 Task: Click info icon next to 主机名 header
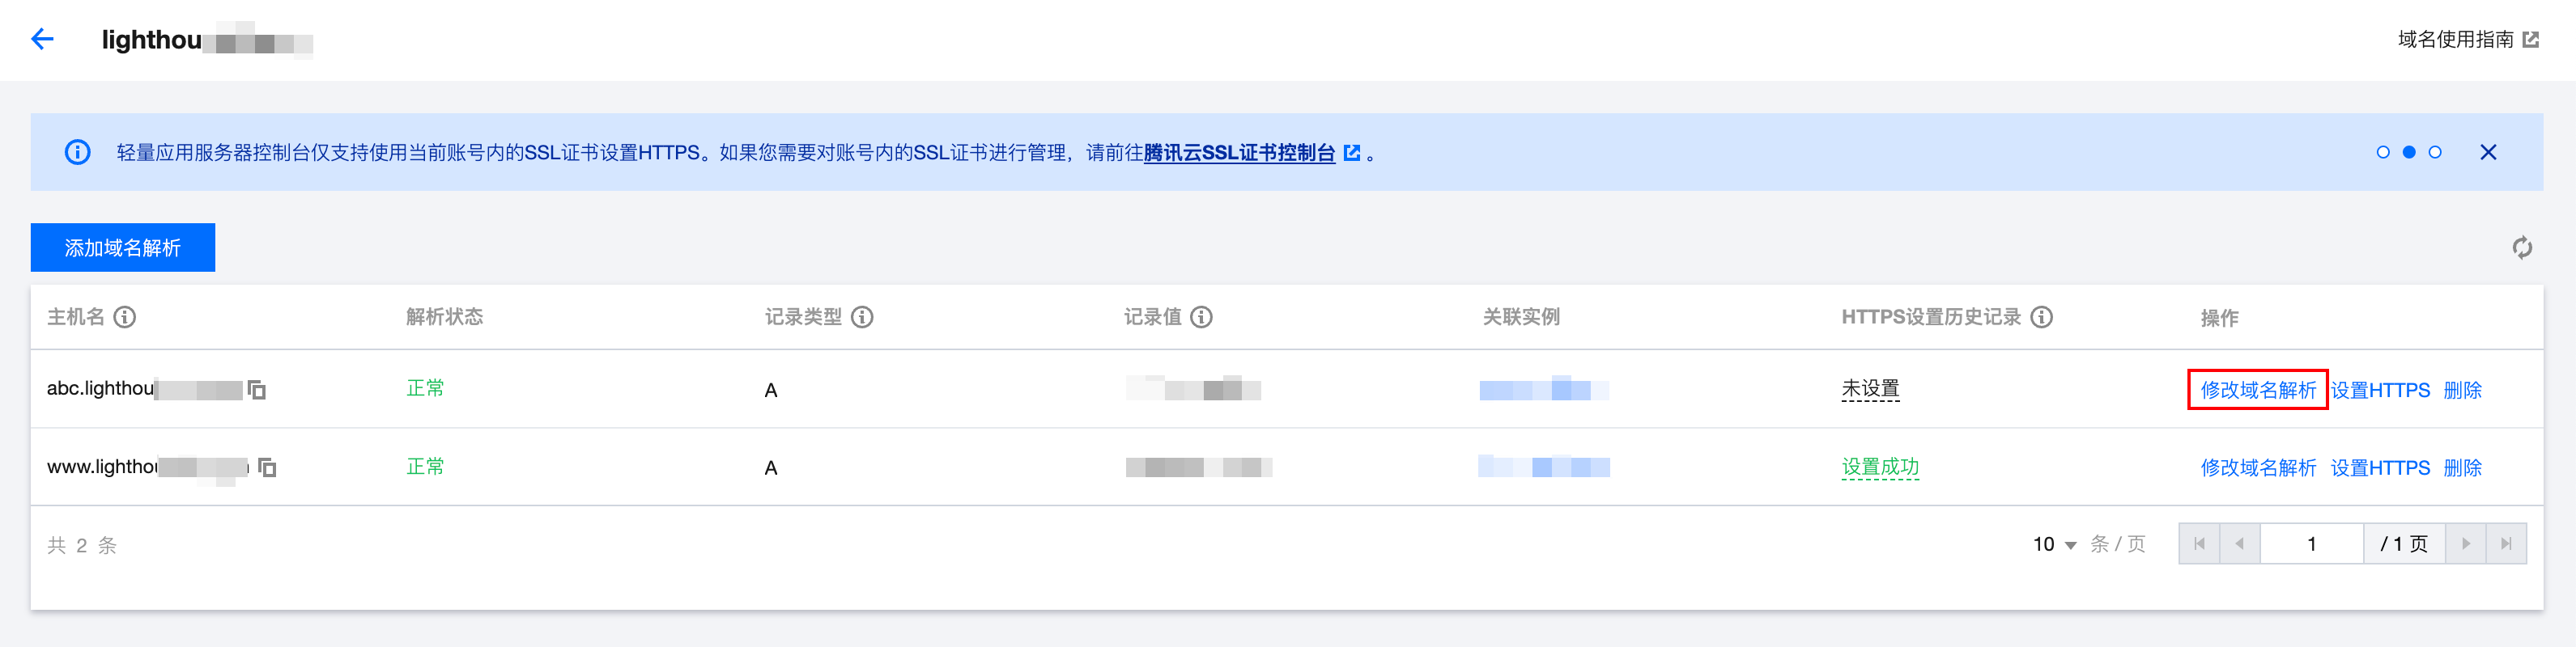tap(125, 316)
